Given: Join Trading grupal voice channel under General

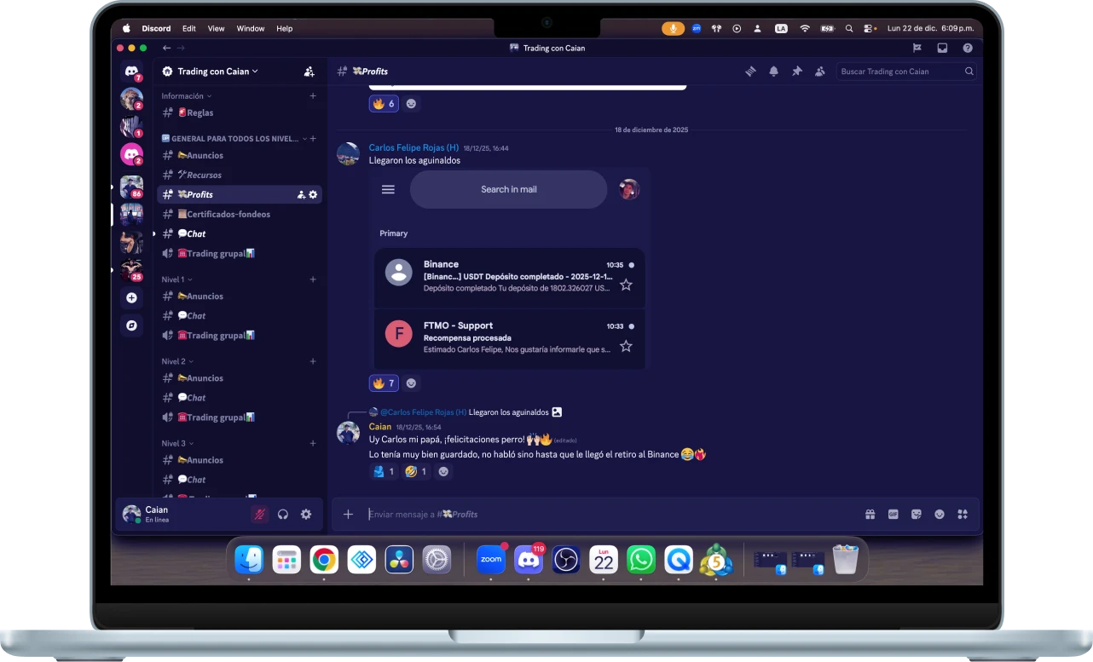Looking at the screenshot, I should point(240,253).
